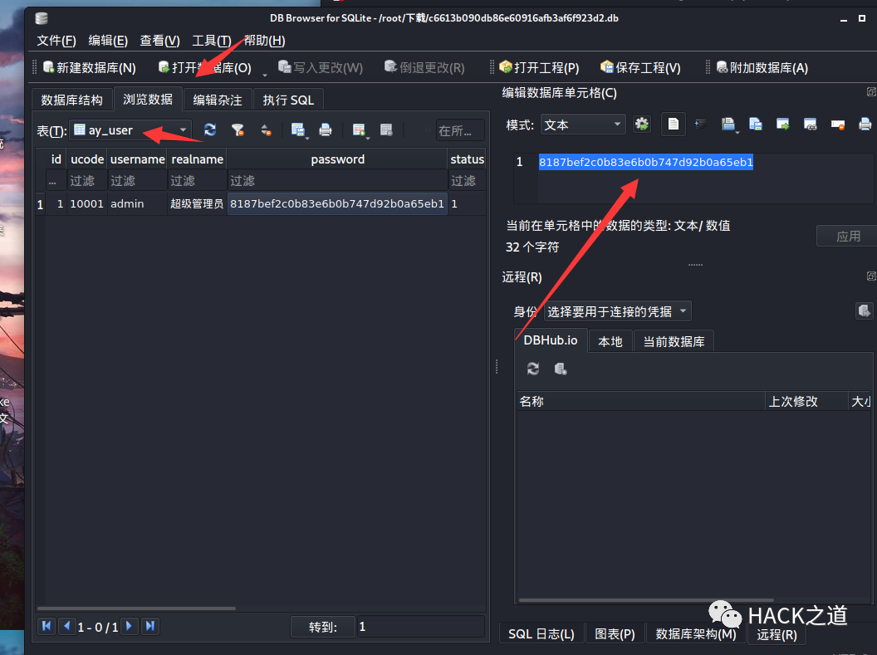The height and width of the screenshot is (655, 877).
Task: Click the global filter 在所 field
Action: [x=460, y=130]
